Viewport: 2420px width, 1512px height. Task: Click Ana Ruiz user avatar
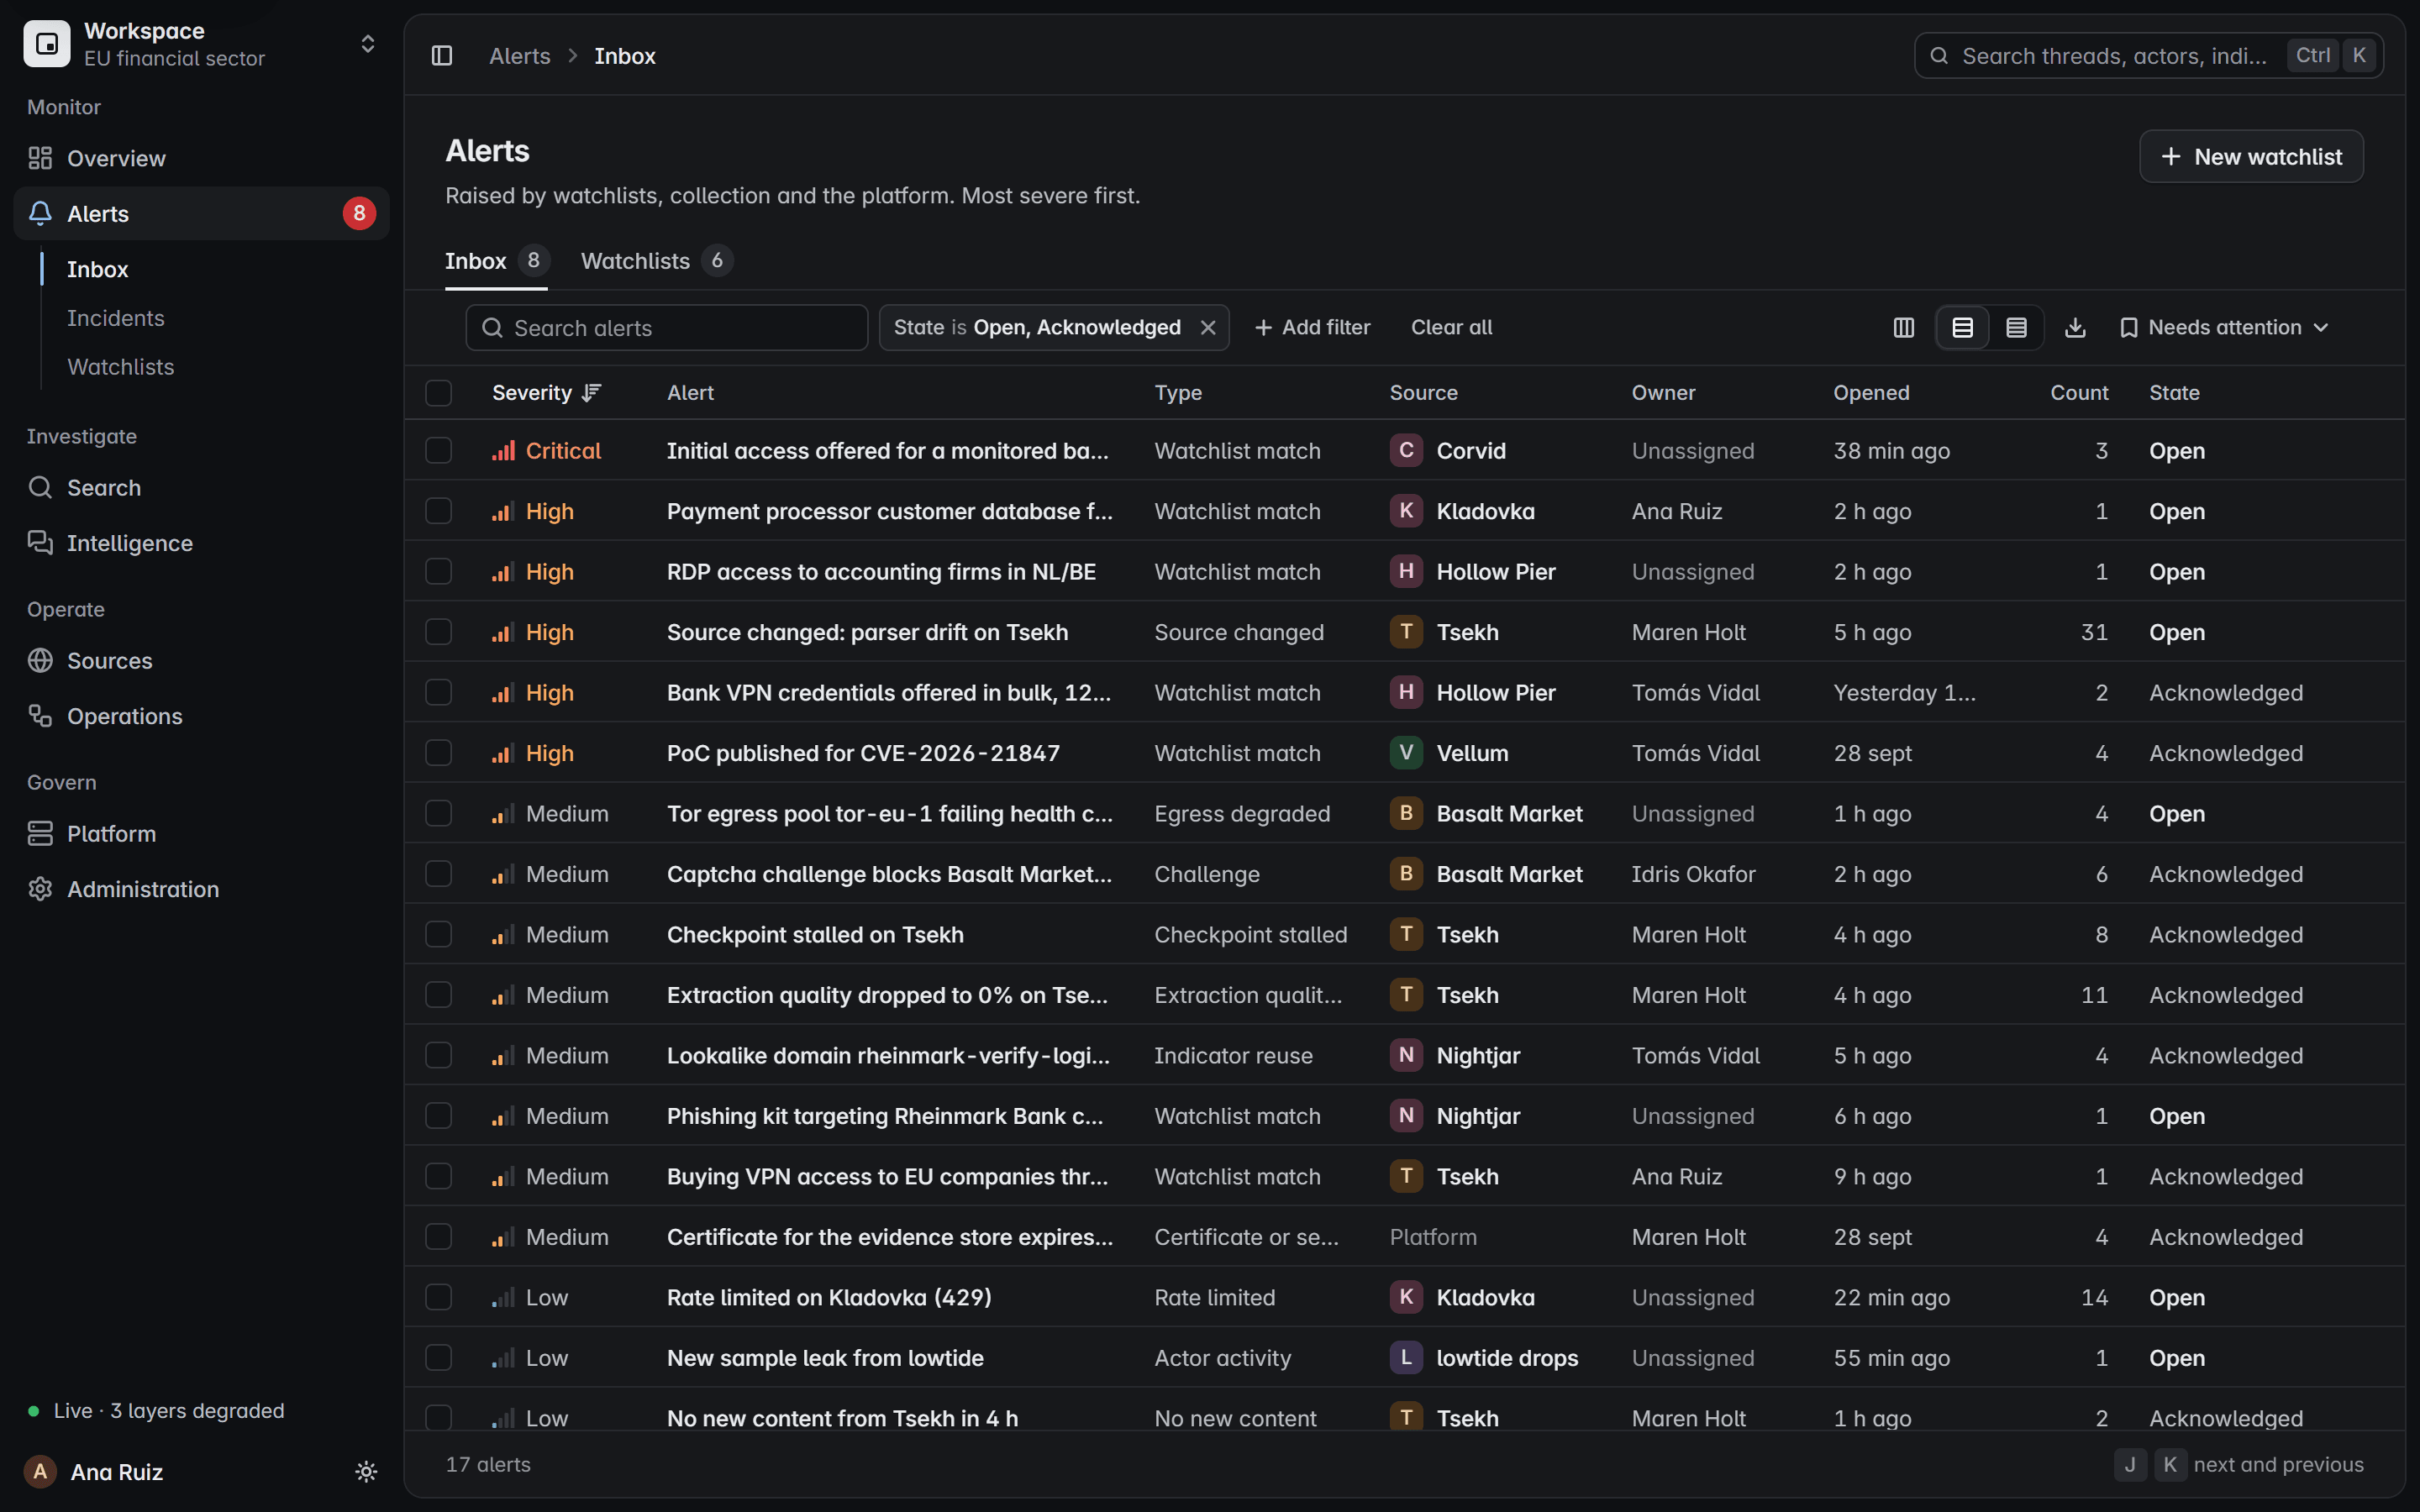point(40,1471)
